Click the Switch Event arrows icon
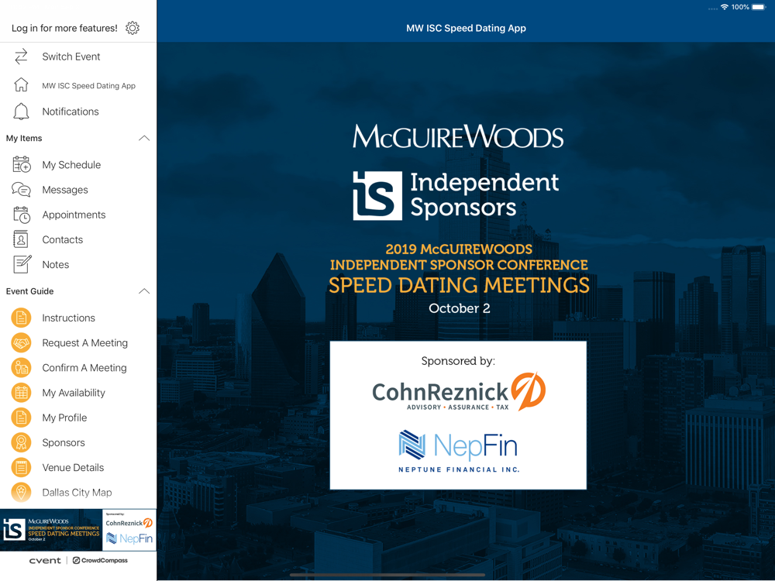The image size is (775, 581). point(21,57)
